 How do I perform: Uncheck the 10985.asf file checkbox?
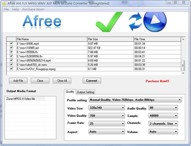[11, 48]
